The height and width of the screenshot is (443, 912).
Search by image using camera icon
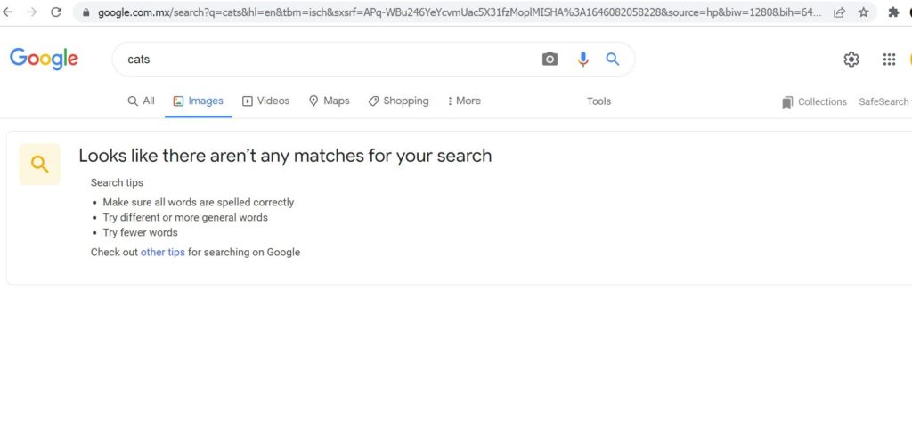550,59
